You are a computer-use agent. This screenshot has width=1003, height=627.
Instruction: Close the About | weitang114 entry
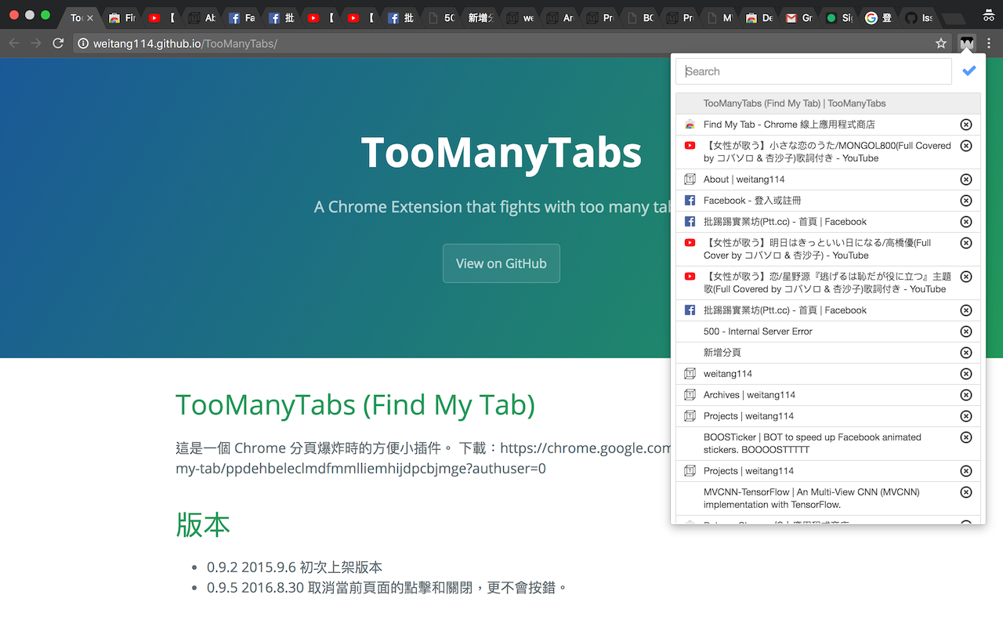pos(966,179)
